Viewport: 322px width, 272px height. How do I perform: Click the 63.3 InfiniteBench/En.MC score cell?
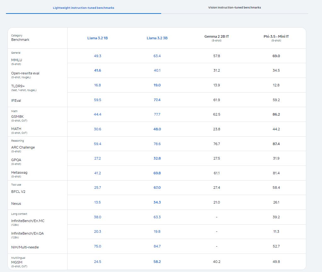pyautogui.click(x=157, y=217)
